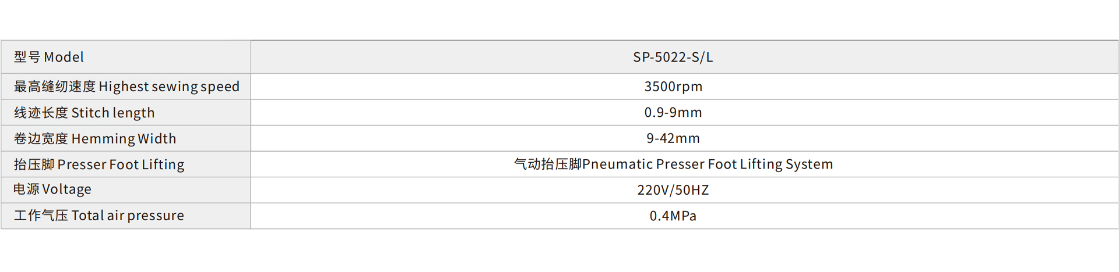Select the English 'Voltage' label text
This screenshot has width=1119, height=272.
click(67, 189)
